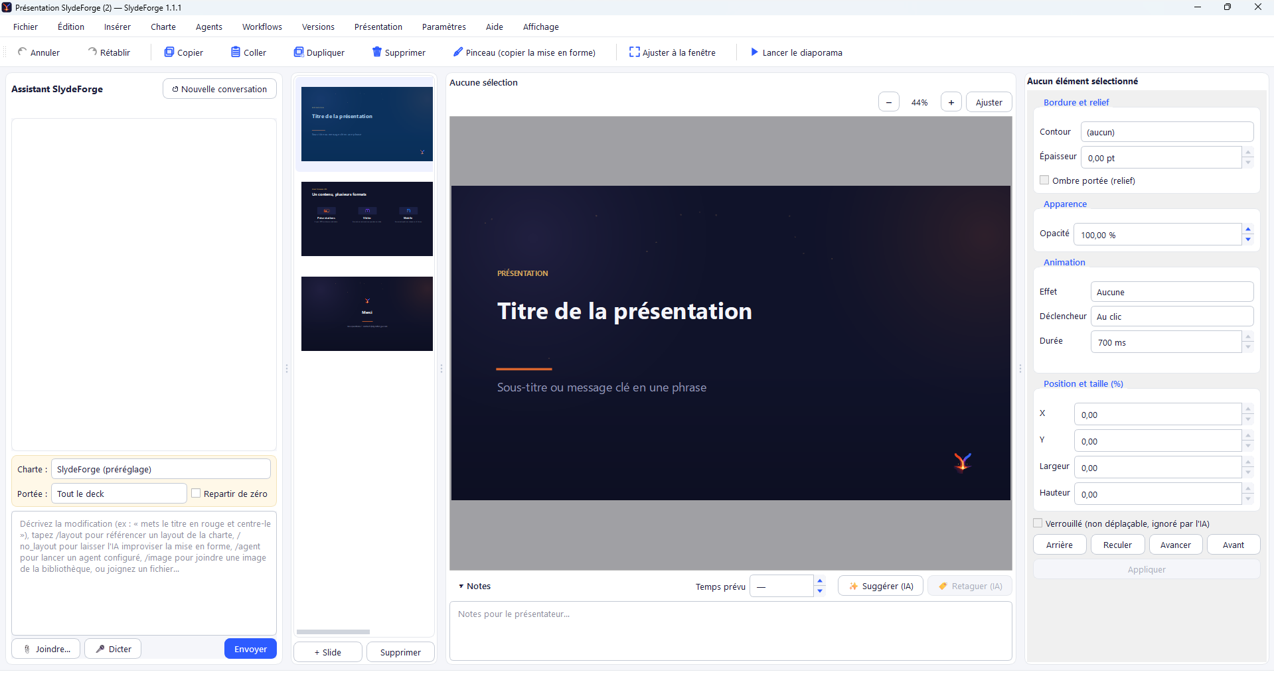Check the Verrouillé lock checkbox
1274x684 pixels.
(x=1038, y=523)
